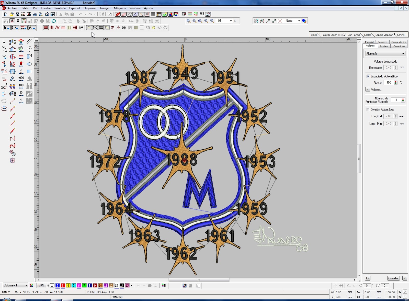Select the arrow Select Object tool

(4, 42)
